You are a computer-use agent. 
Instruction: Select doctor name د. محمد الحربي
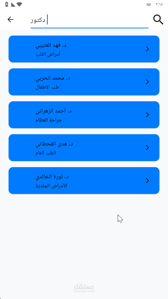tap(53, 78)
